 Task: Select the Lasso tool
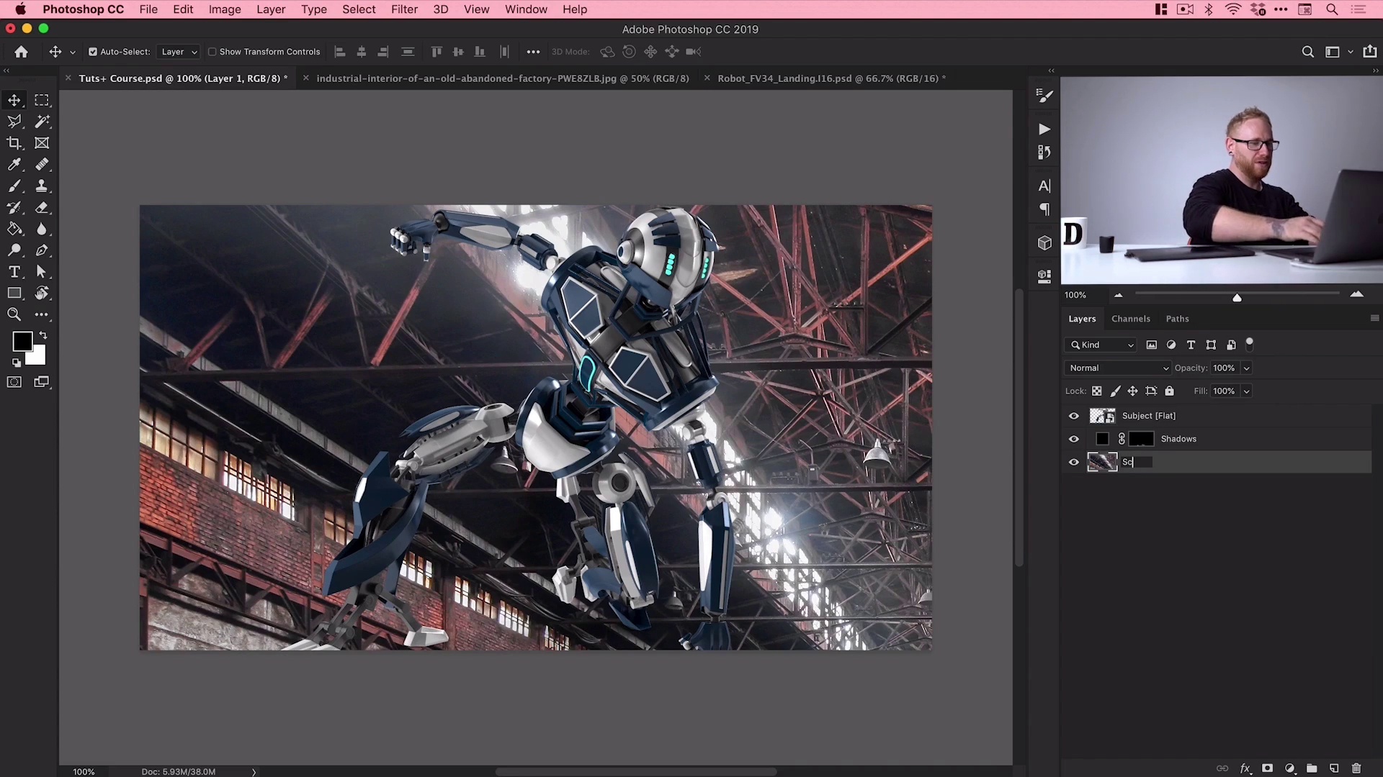[14, 120]
